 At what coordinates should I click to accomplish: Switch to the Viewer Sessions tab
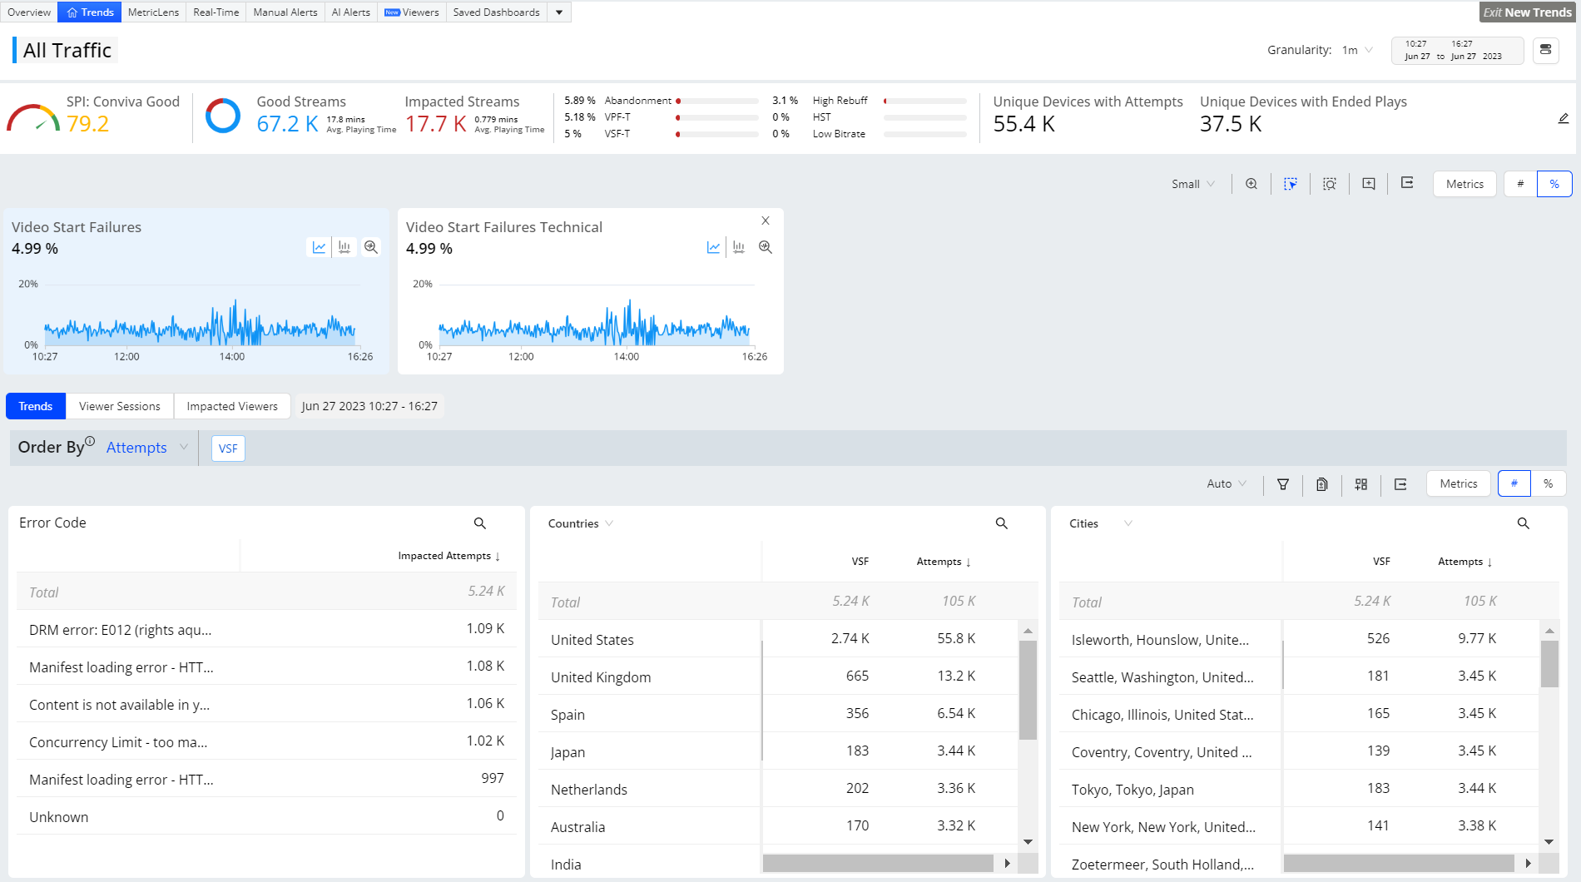(120, 406)
